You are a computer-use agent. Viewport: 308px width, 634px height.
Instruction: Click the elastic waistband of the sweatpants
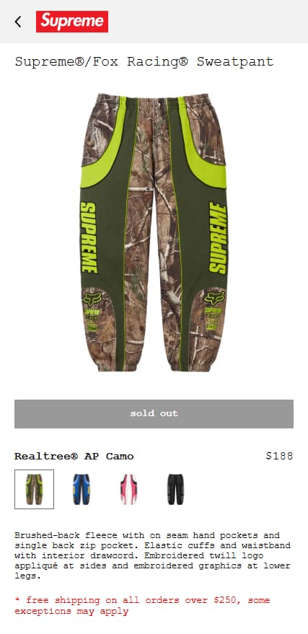pyautogui.click(x=153, y=100)
